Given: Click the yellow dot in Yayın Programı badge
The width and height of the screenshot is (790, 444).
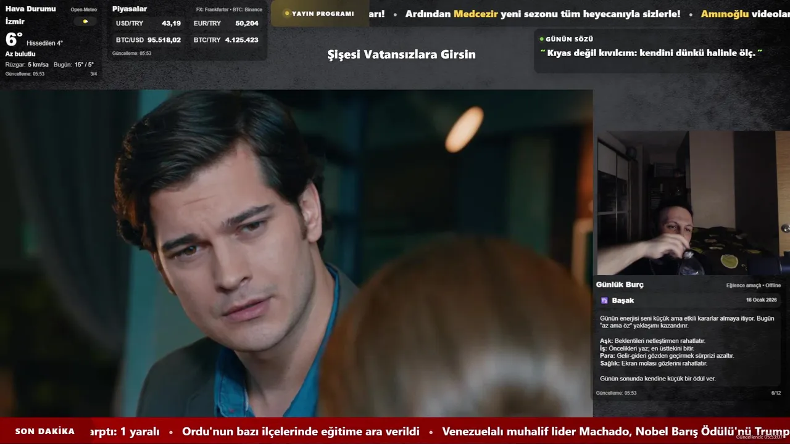Looking at the screenshot, I should [287, 14].
